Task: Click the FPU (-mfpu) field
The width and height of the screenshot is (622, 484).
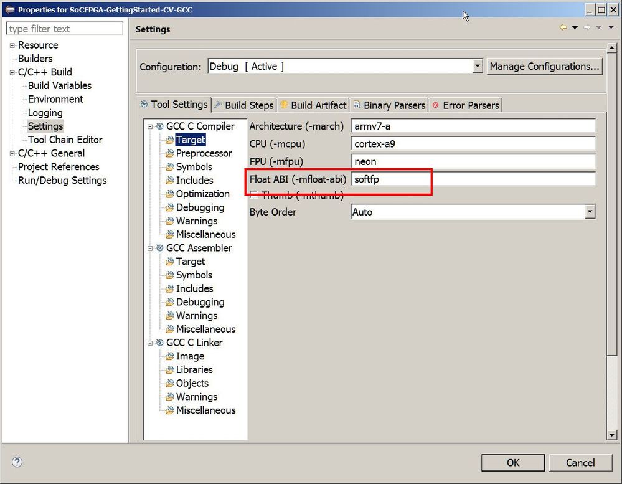Action: coord(473,161)
